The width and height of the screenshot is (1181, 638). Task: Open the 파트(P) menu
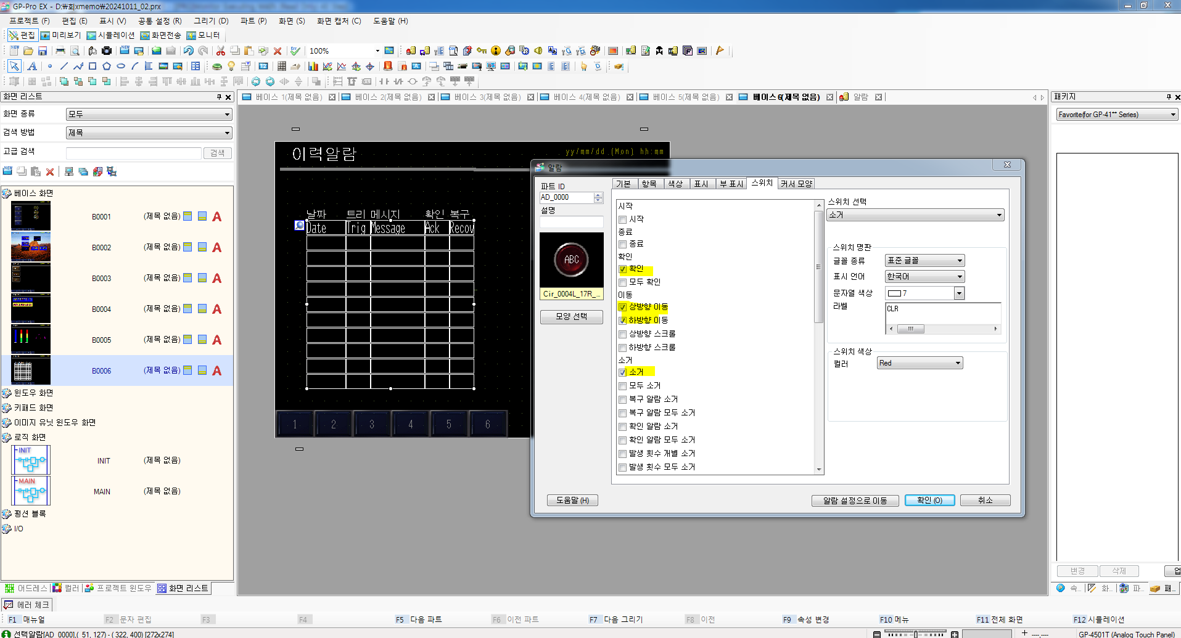point(253,21)
